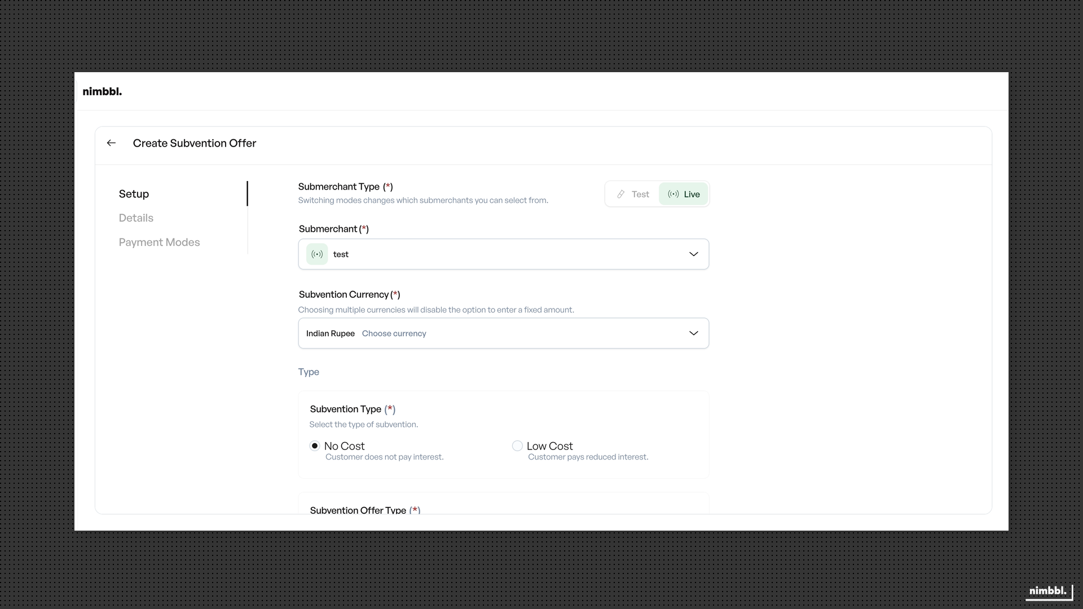Click the nimbbl watermark at bottom right
The width and height of the screenshot is (1083, 609).
pyautogui.click(x=1047, y=591)
